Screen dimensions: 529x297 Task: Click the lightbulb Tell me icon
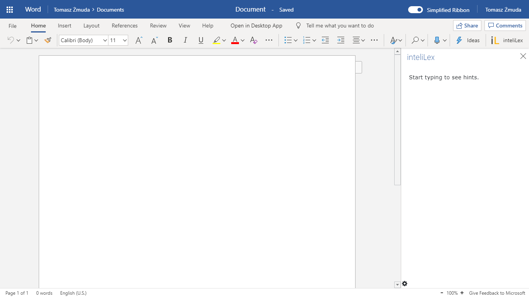pyautogui.click(x=298, y=26)
